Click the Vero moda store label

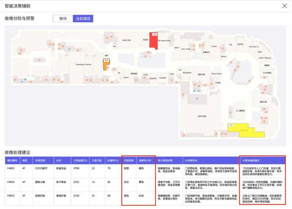(x=186, y=49)
